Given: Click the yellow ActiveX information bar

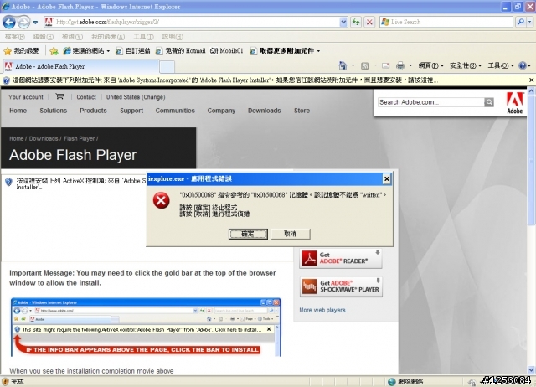Looking at the screenshot, I should click(263, 80).
